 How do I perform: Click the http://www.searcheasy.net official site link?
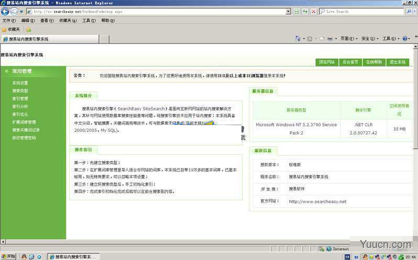(x=317, y=201)
